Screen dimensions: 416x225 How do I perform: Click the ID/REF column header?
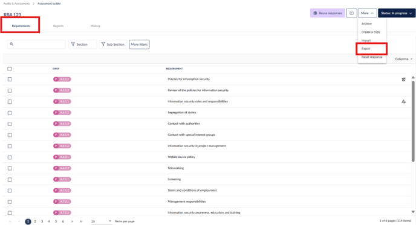click(x=56, y=69)
